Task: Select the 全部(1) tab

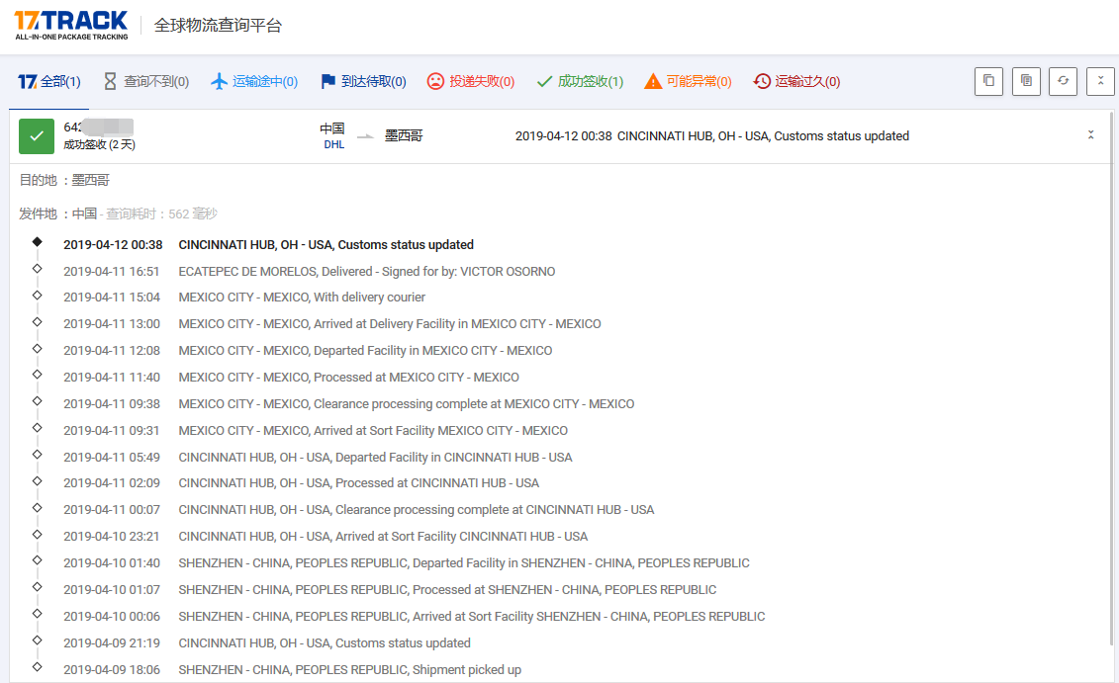Action: (x=49, y=82)
